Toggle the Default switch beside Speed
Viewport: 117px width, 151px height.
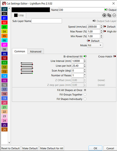pyautogui.click(x=104, y=27)
